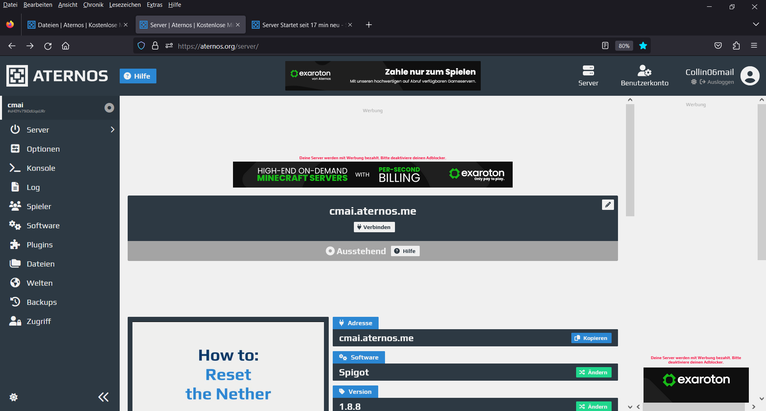Copy address with Kopieren button

click(x=591, y=338)
